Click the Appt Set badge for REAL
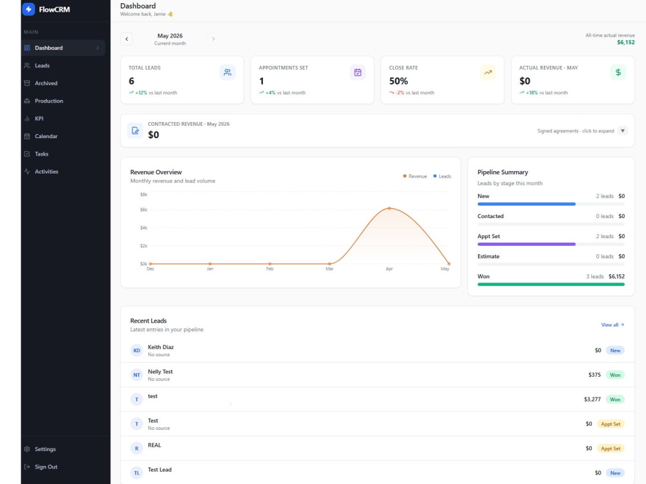 [x=610, y=449]
